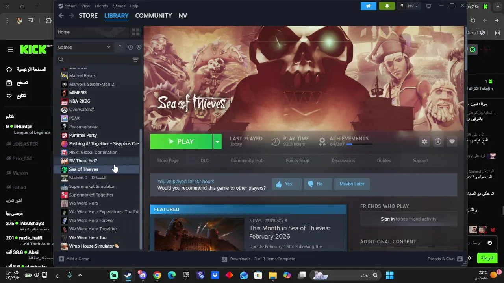
Task: Add a Game plus button
Action: [61, 259]
